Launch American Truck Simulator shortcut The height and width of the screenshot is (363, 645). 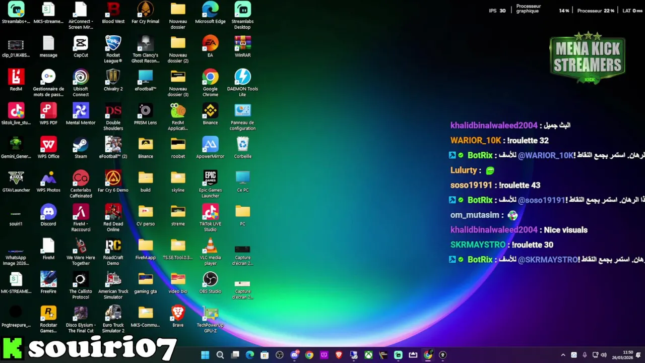113,286
